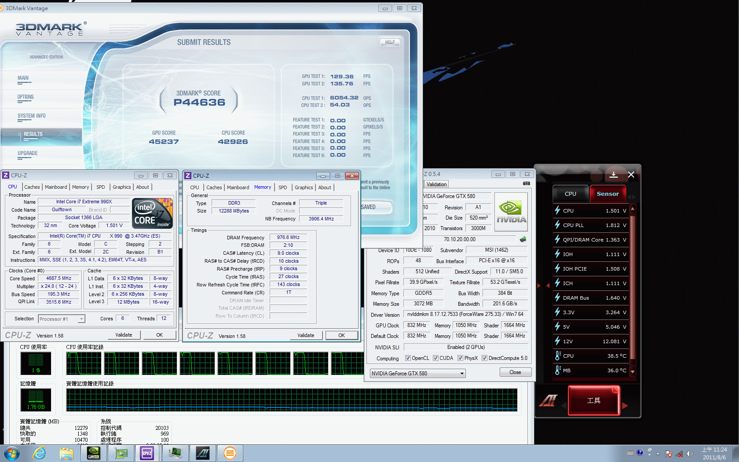Screen dimensions: 739x462
Task: Open Windows Explorer folder taskbar icon
Action: (x=66, y=453)
